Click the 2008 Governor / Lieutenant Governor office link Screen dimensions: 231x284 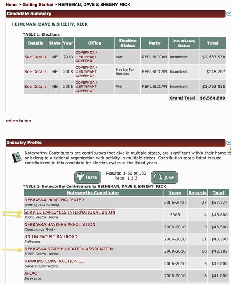click(86, 72)
